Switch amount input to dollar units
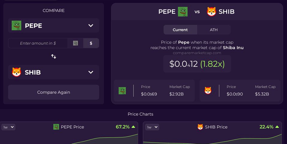The height and width of the screenshot is (144, 287). tap(91, 43)
